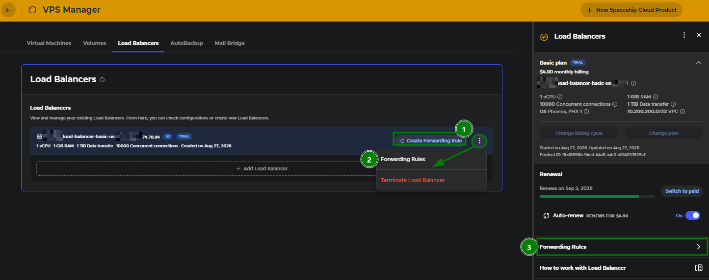The width and height of the screenshot is (709, 280).
Task: Click Add Load Balancer
Action: 262,168
